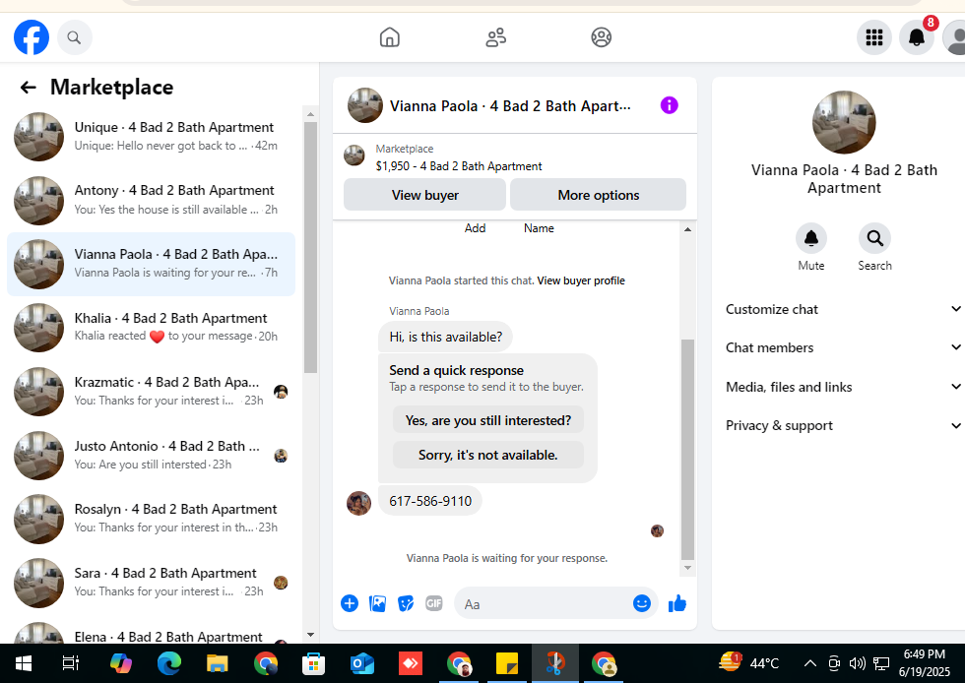965x683 pixels.
Task: Click the Aa message input field
Action: click(547, 603)
